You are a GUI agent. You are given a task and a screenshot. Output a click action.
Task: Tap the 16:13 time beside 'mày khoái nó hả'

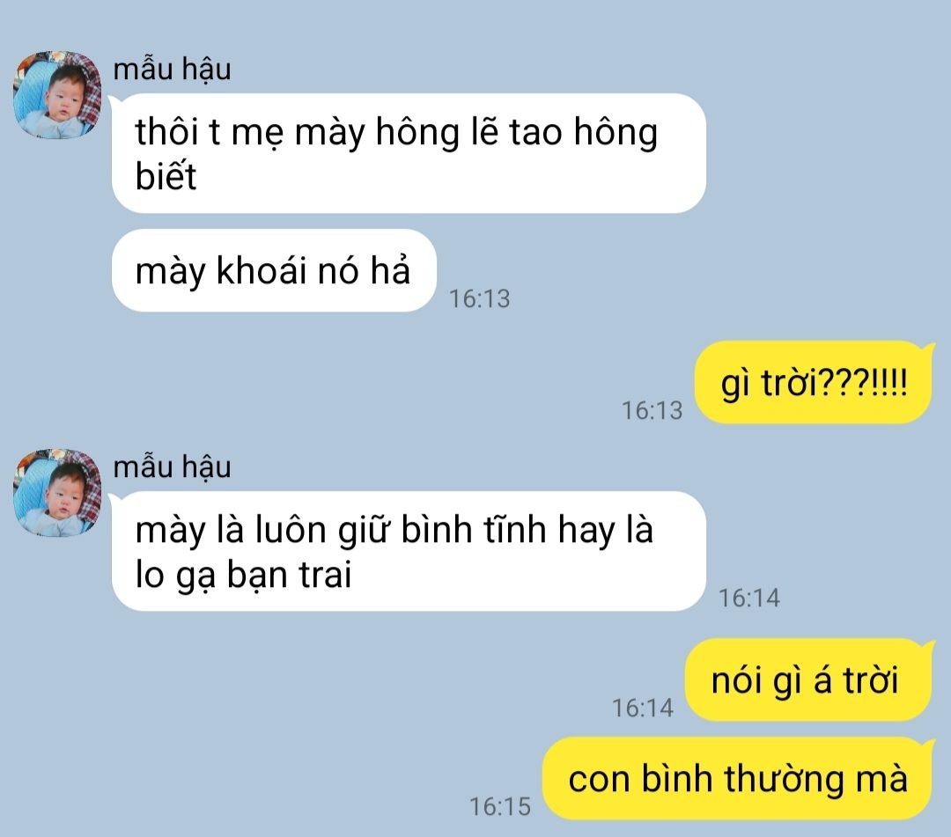pyautogui.click(x=479, y=298)
